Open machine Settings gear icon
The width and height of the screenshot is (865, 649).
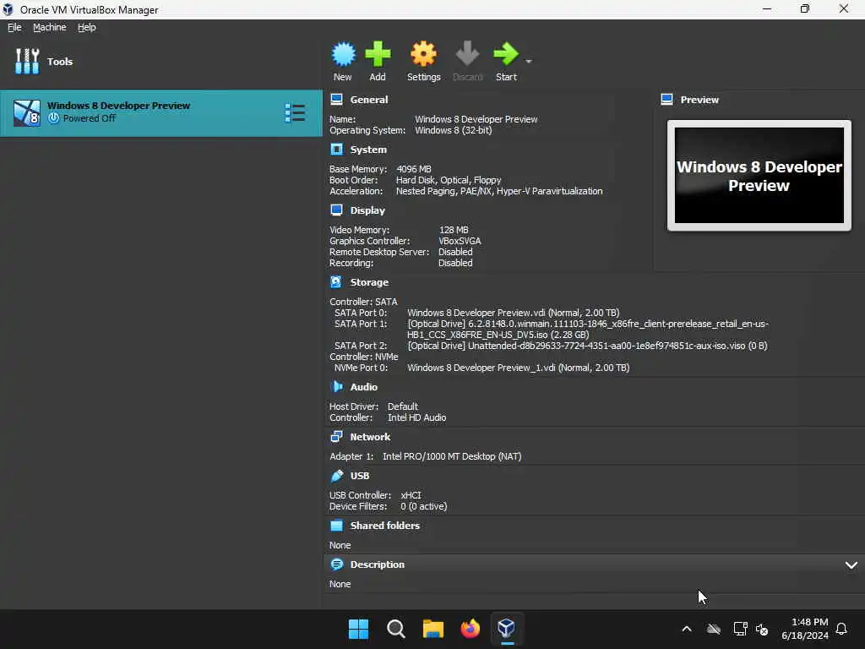(423, 54)
